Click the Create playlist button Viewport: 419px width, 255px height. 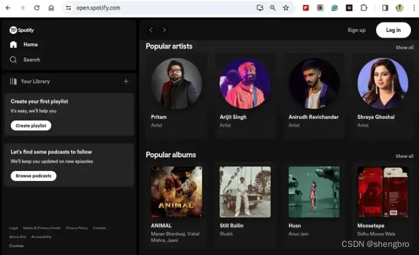[31, 126]
